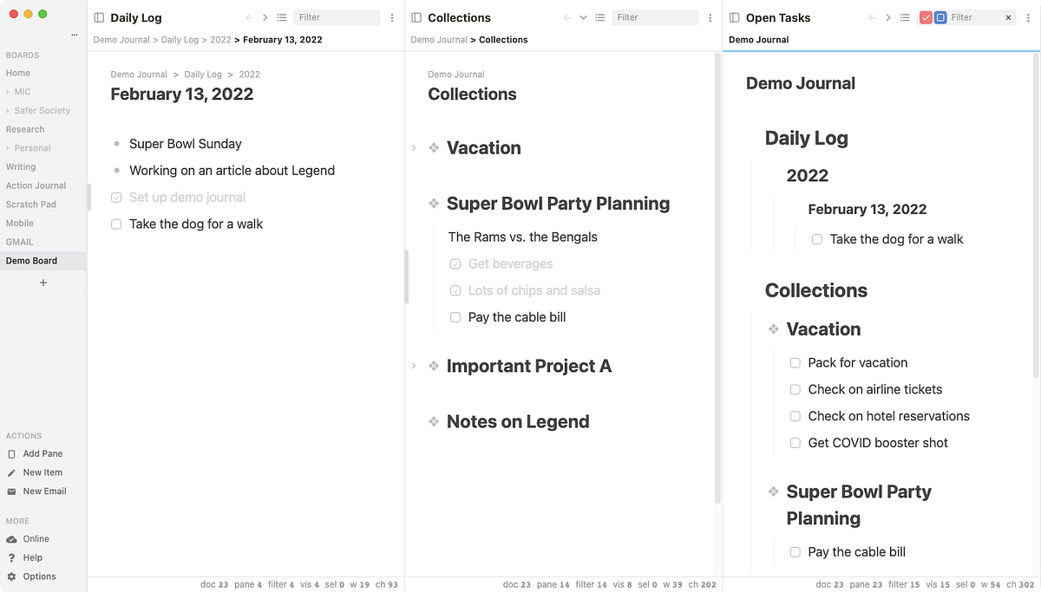Click the Filter field in Collections pane
The height and width of the screenshot is (592, 1041).
(653, 17)
